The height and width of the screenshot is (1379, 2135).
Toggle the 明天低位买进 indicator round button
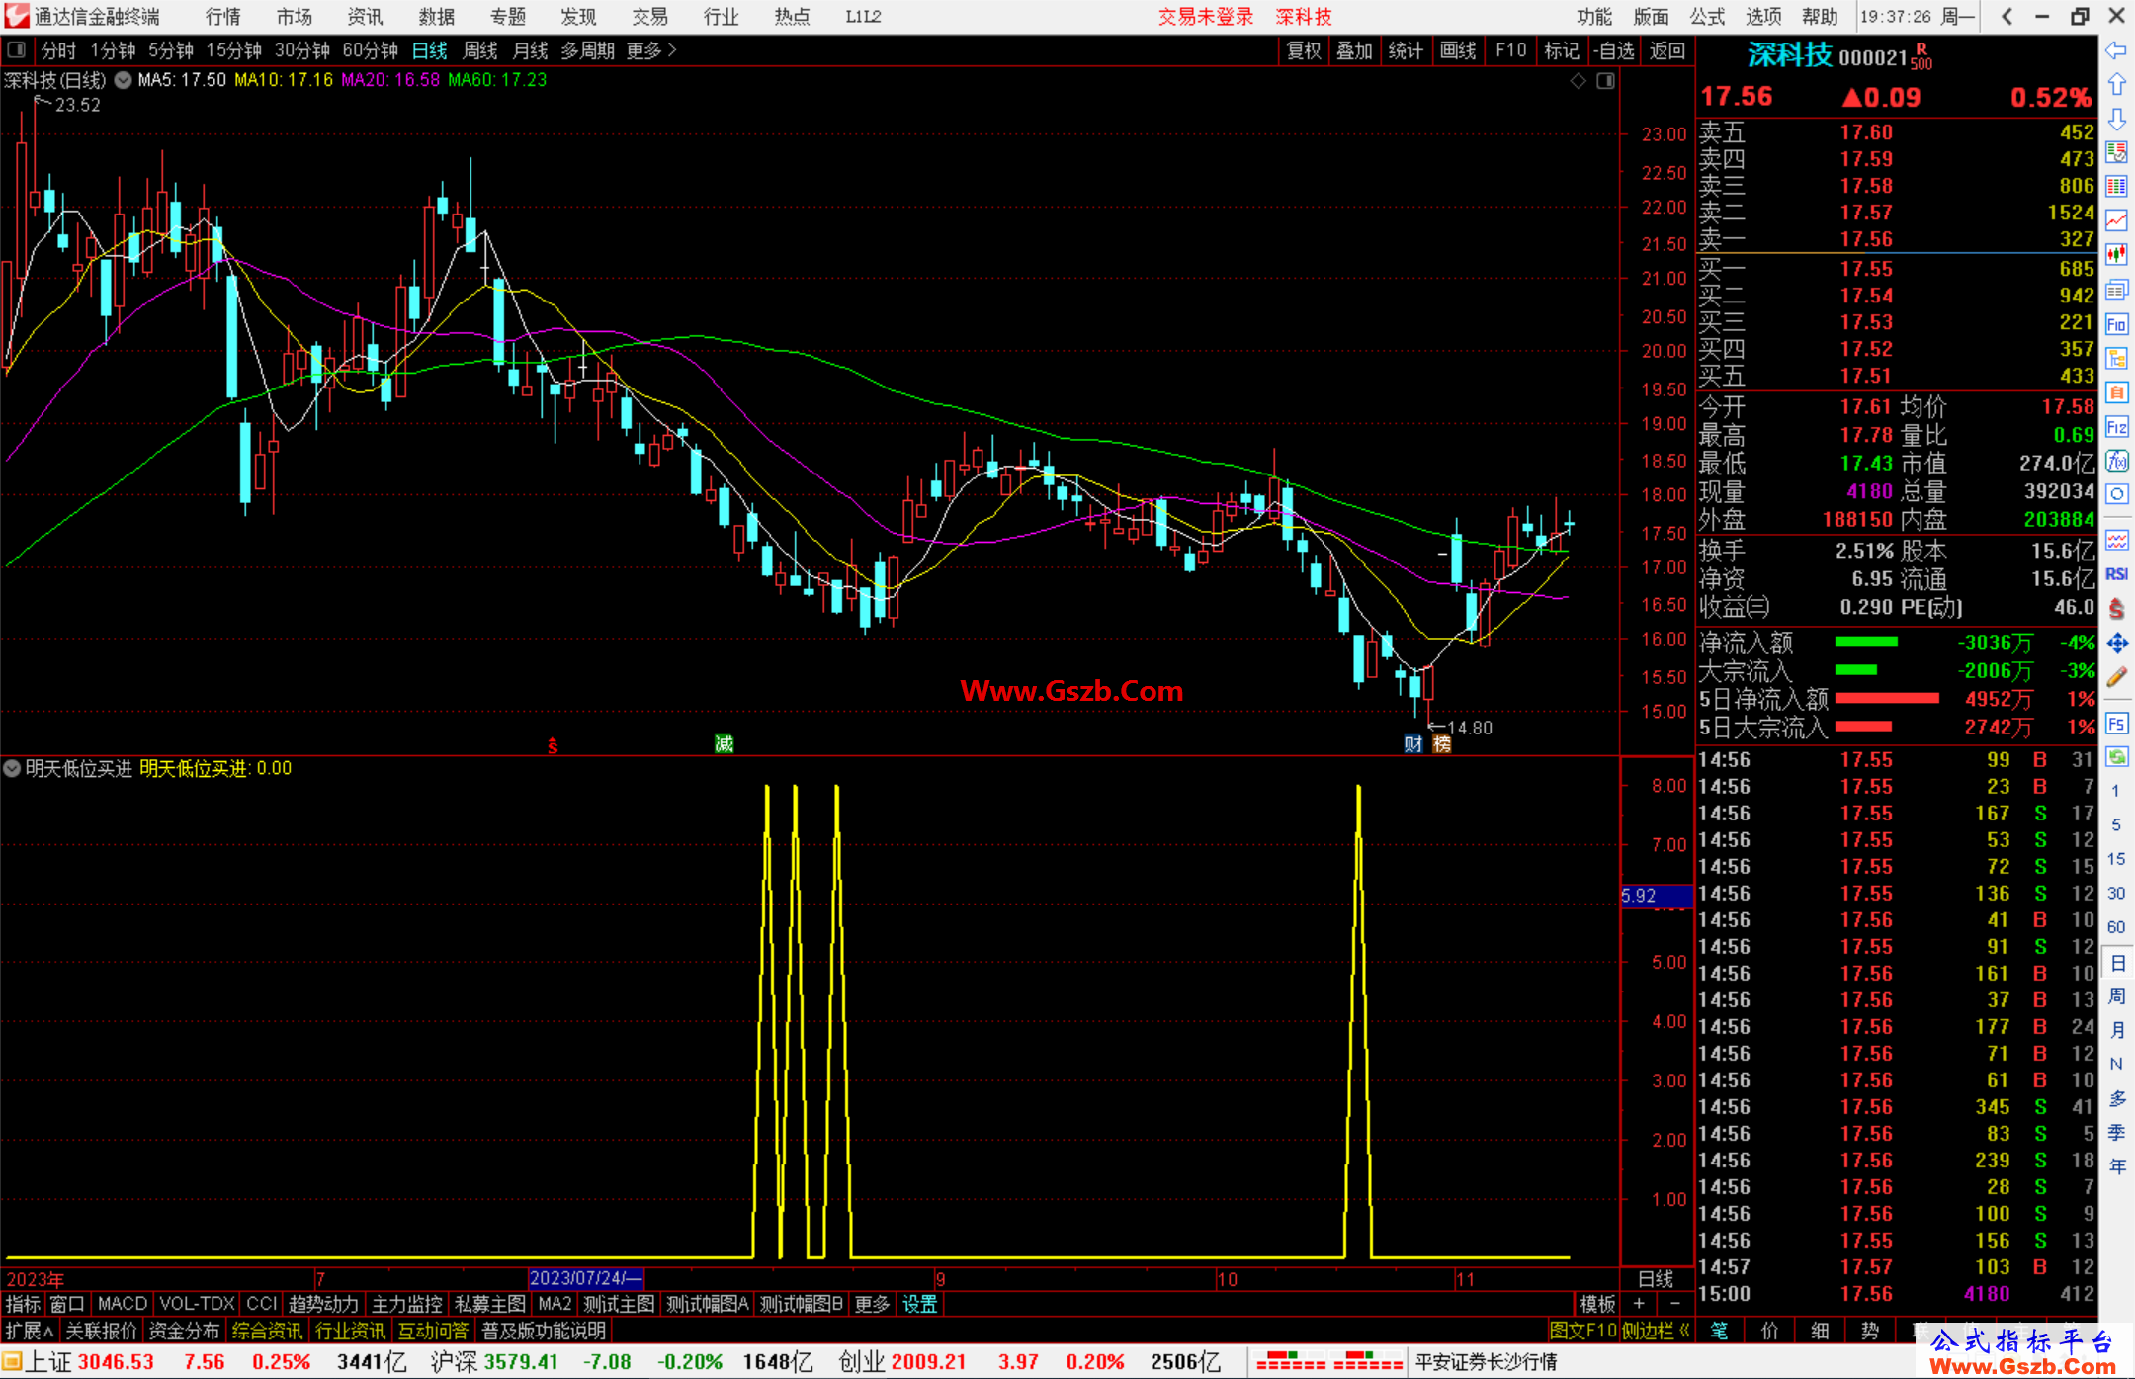pos(12,768)
